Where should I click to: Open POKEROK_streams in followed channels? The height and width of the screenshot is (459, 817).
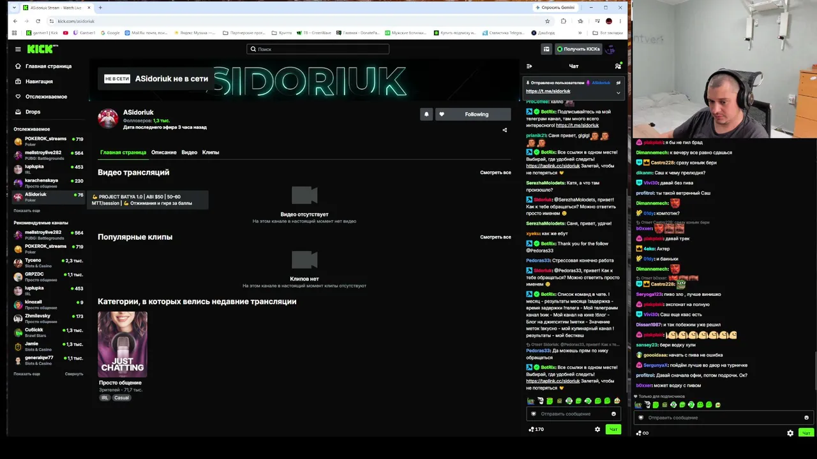(x=48, y=141)
